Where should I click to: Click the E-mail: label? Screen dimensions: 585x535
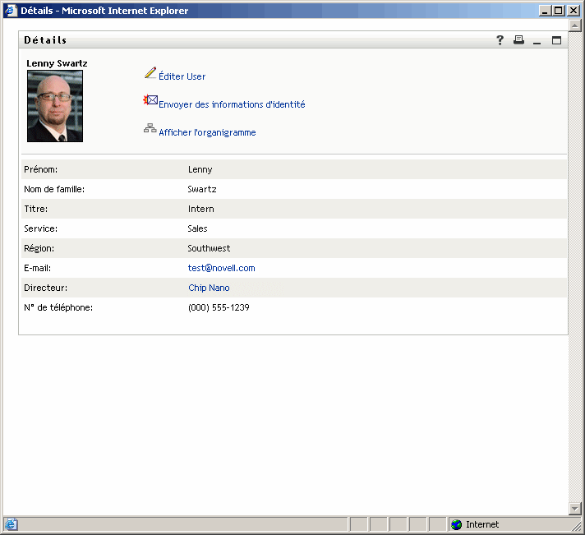37,268
